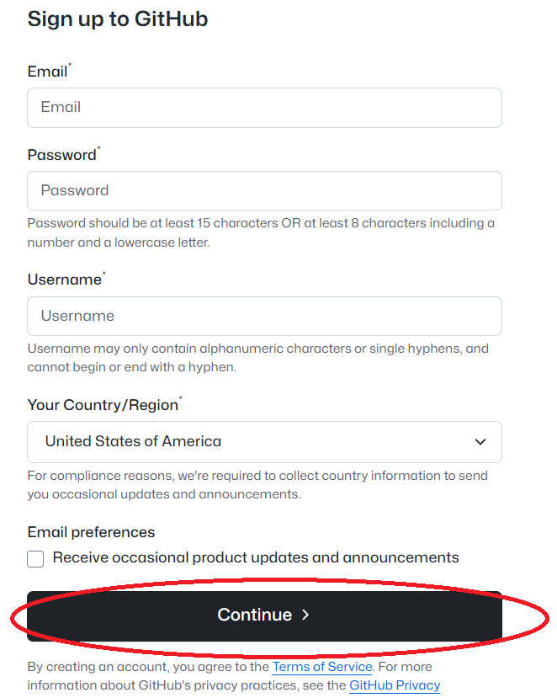Click the right arrow icon on Continue
The width and height of the screenshot is (557, 698).
tap(306, 615)
